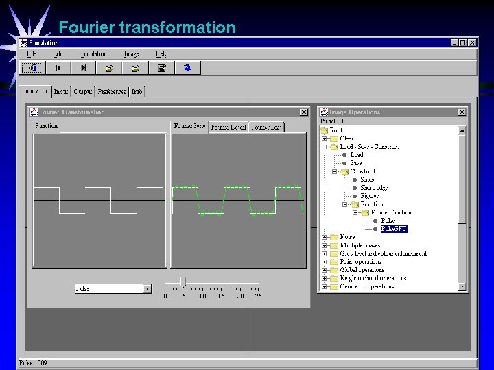Screen dimensions: 494x370
Task: Open the Help menu
Action: pyautogui.click(x=161, y=54)
